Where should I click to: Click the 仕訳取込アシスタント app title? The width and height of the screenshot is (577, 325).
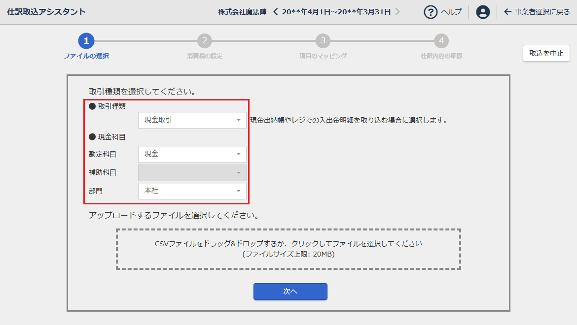[46, 12]
